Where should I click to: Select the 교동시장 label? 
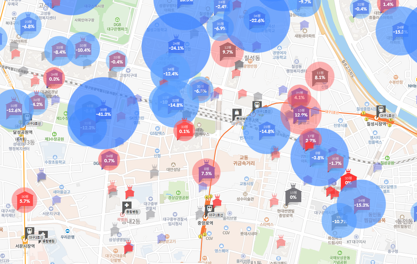[246, 183]
